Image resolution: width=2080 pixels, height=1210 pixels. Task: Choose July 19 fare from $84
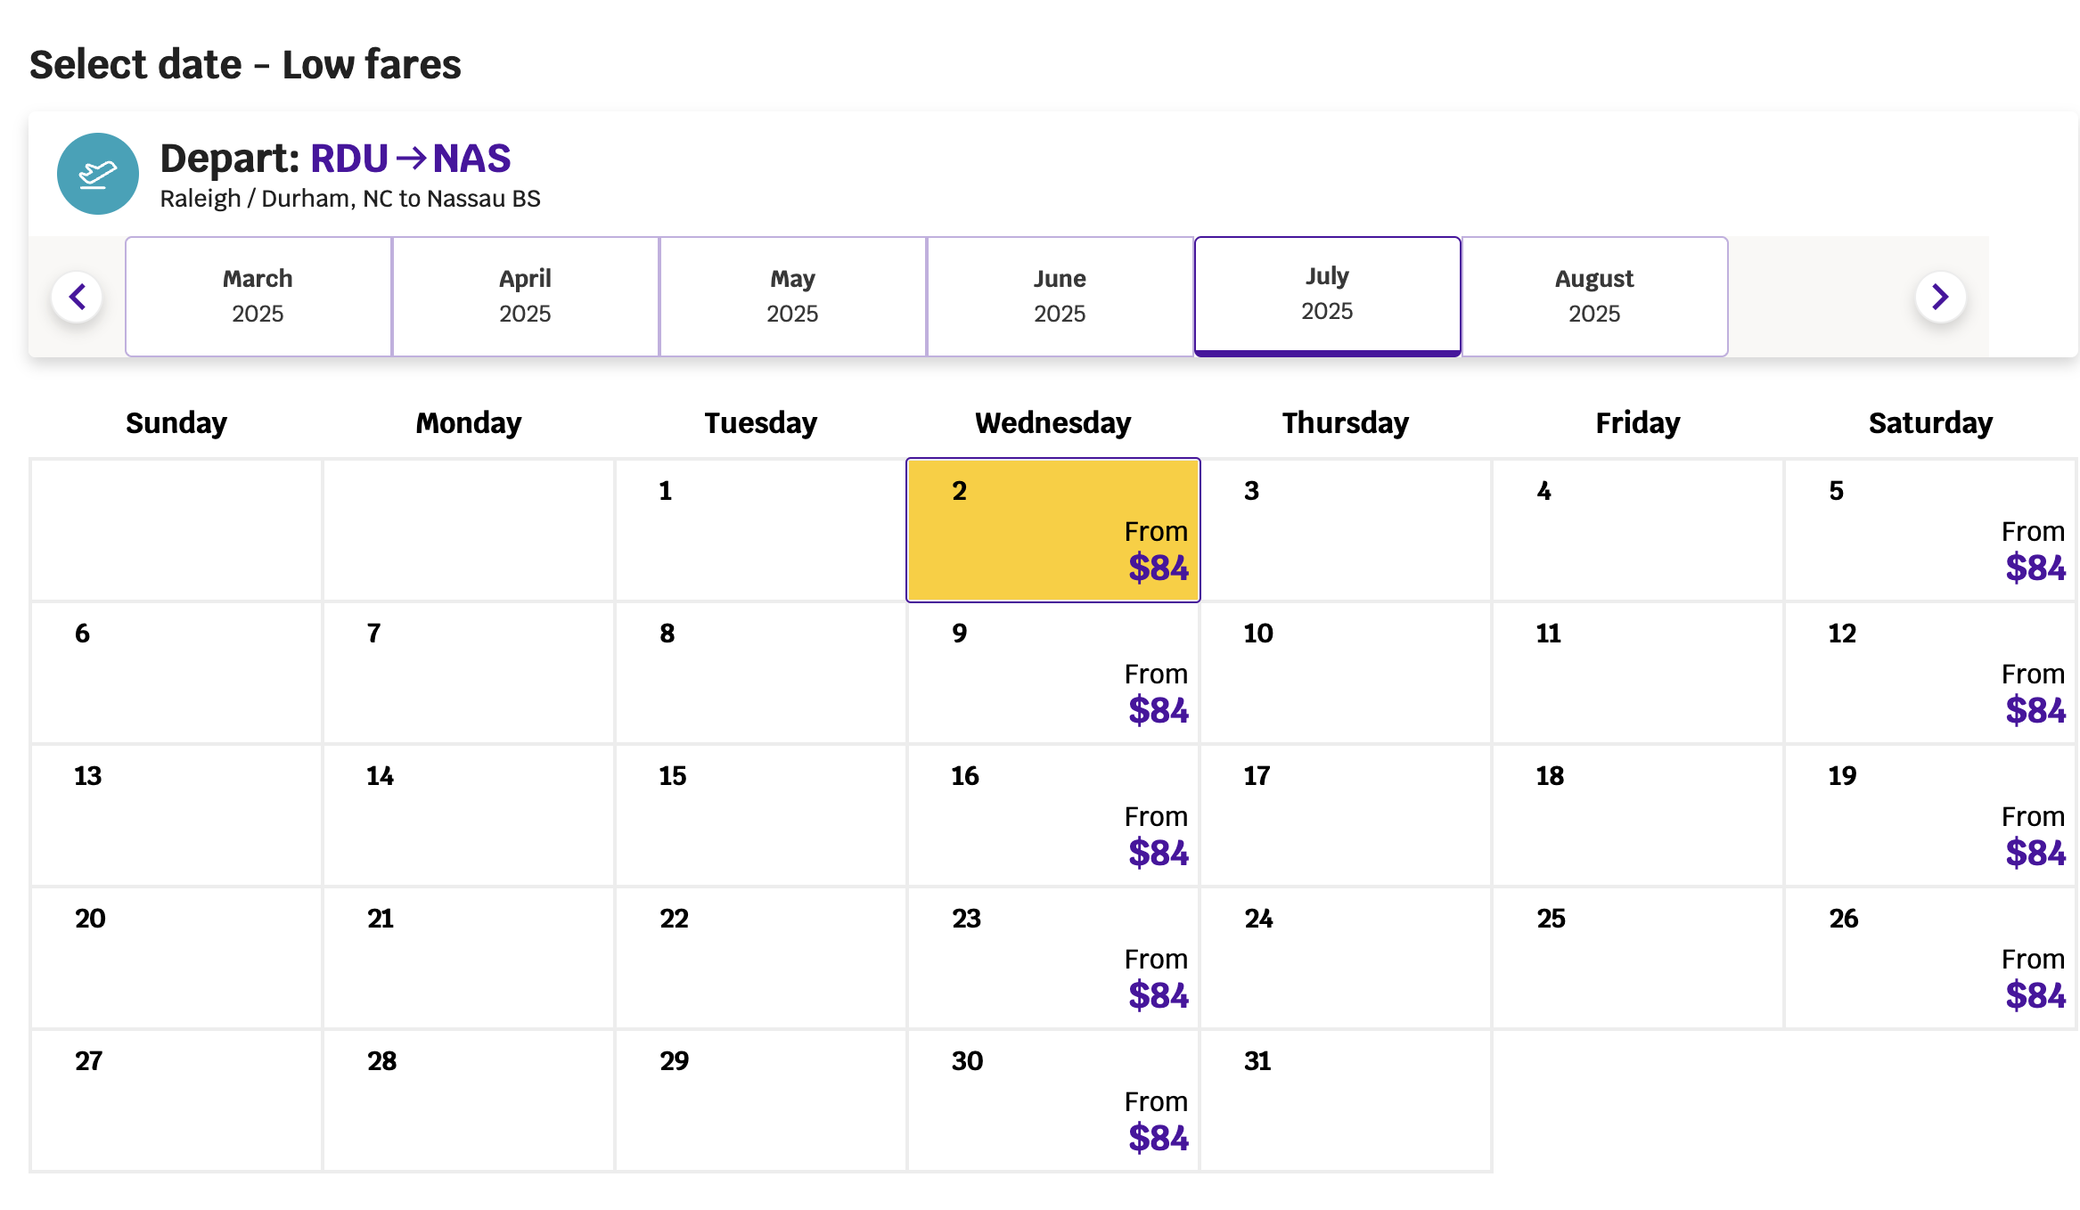[1930, 815]
